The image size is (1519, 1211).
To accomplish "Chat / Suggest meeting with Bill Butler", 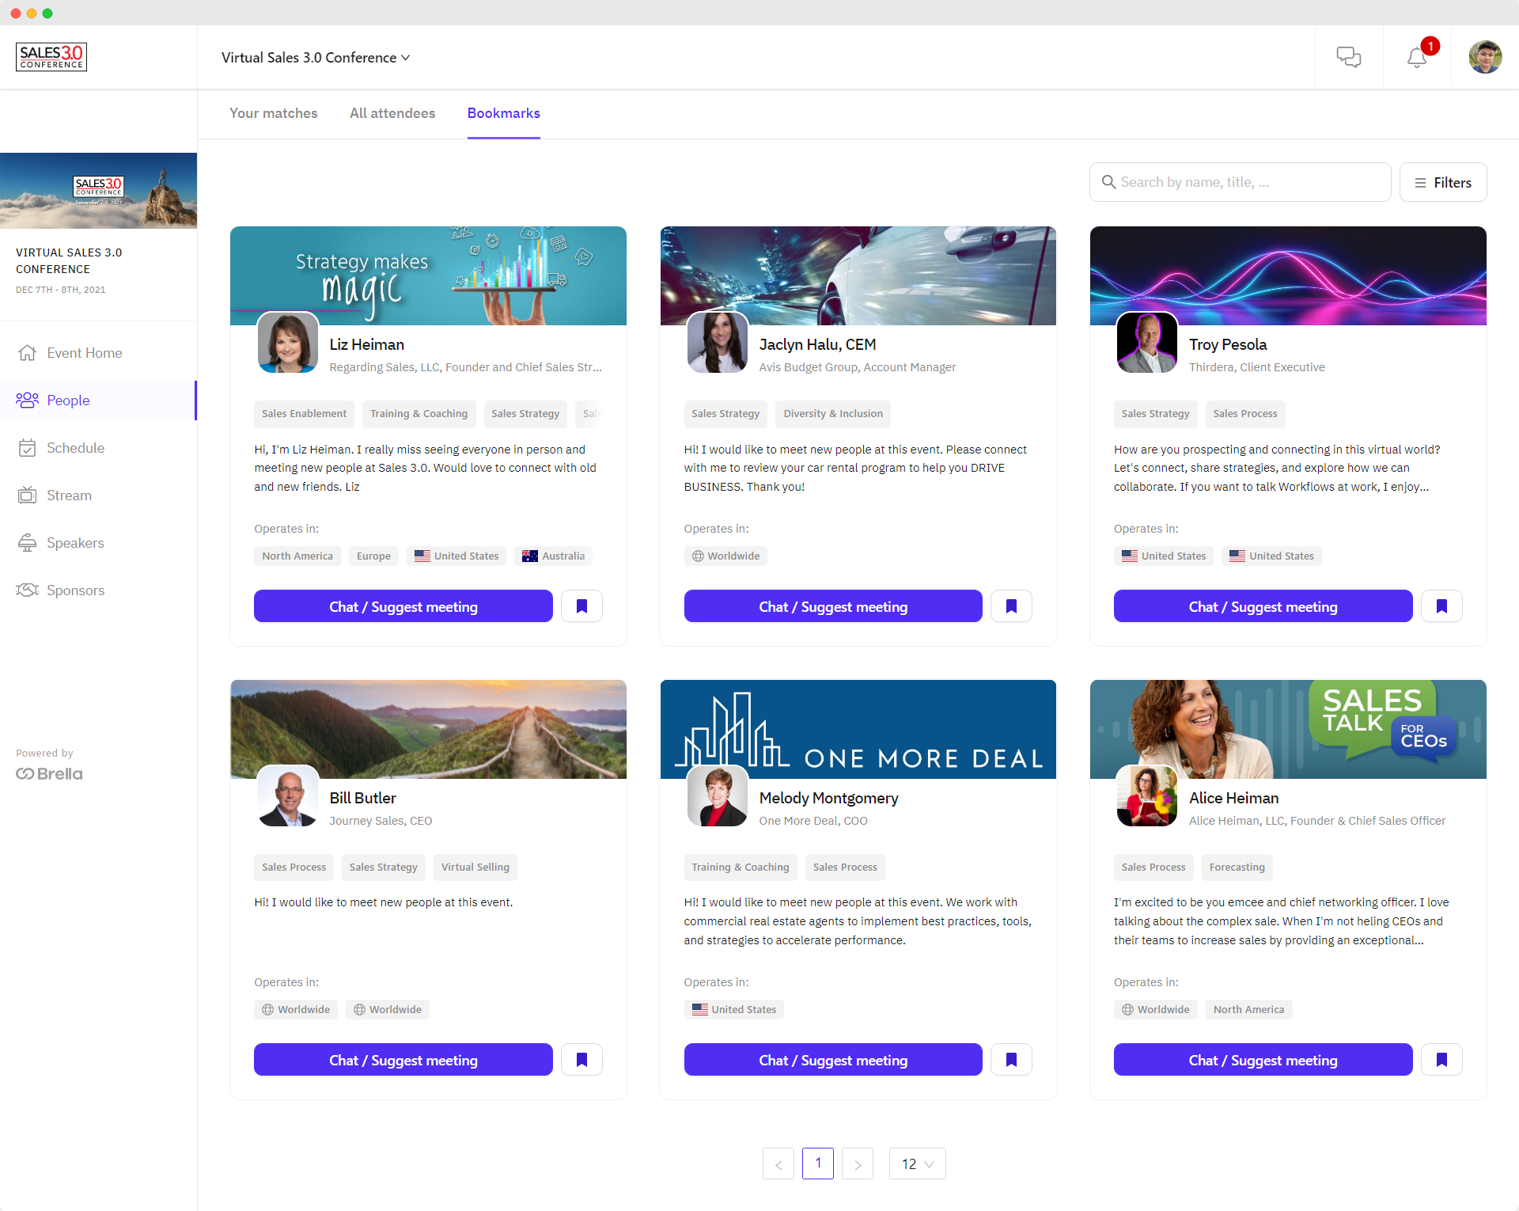I will (x=403, y=1060).
